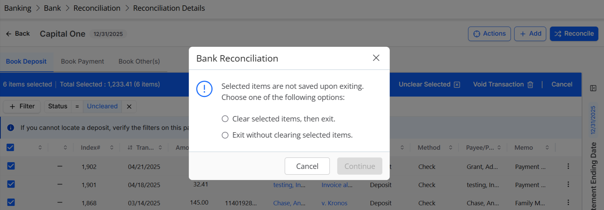Open row options for the Grant payment row
The width and height of the screenshot is (604, 210).
(568, 166)
